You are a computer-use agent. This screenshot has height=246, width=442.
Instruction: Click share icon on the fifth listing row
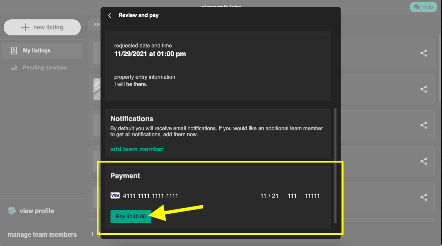point(423,197)
